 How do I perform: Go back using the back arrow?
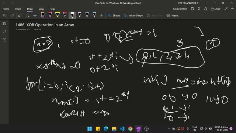click(4, 3)
